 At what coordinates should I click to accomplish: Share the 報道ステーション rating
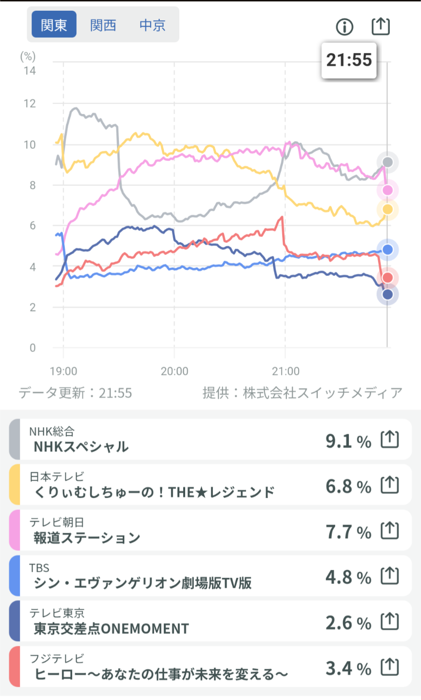[x=389, y=531]
